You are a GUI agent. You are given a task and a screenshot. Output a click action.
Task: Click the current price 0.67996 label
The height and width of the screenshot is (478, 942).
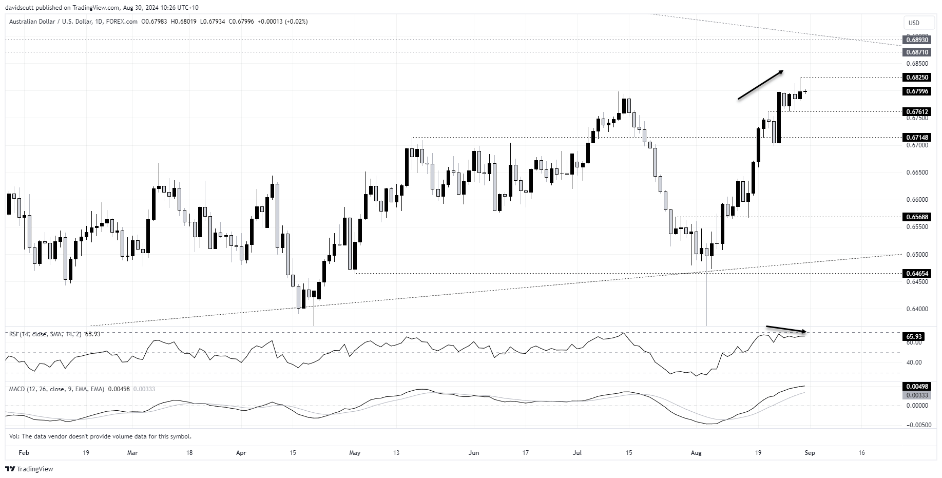(x=917, y=91)
